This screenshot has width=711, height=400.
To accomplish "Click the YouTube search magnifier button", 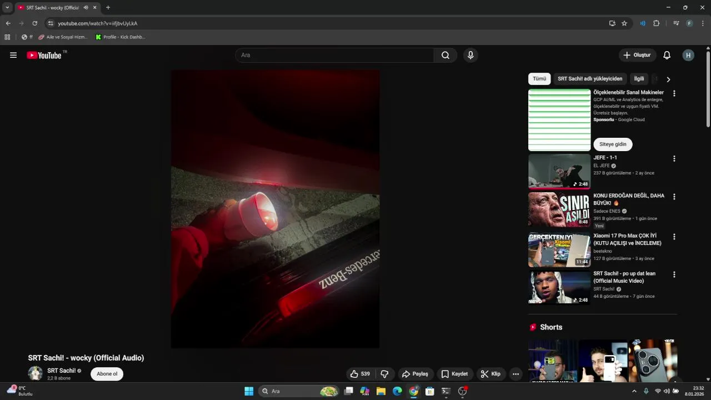I will [445, 55].
